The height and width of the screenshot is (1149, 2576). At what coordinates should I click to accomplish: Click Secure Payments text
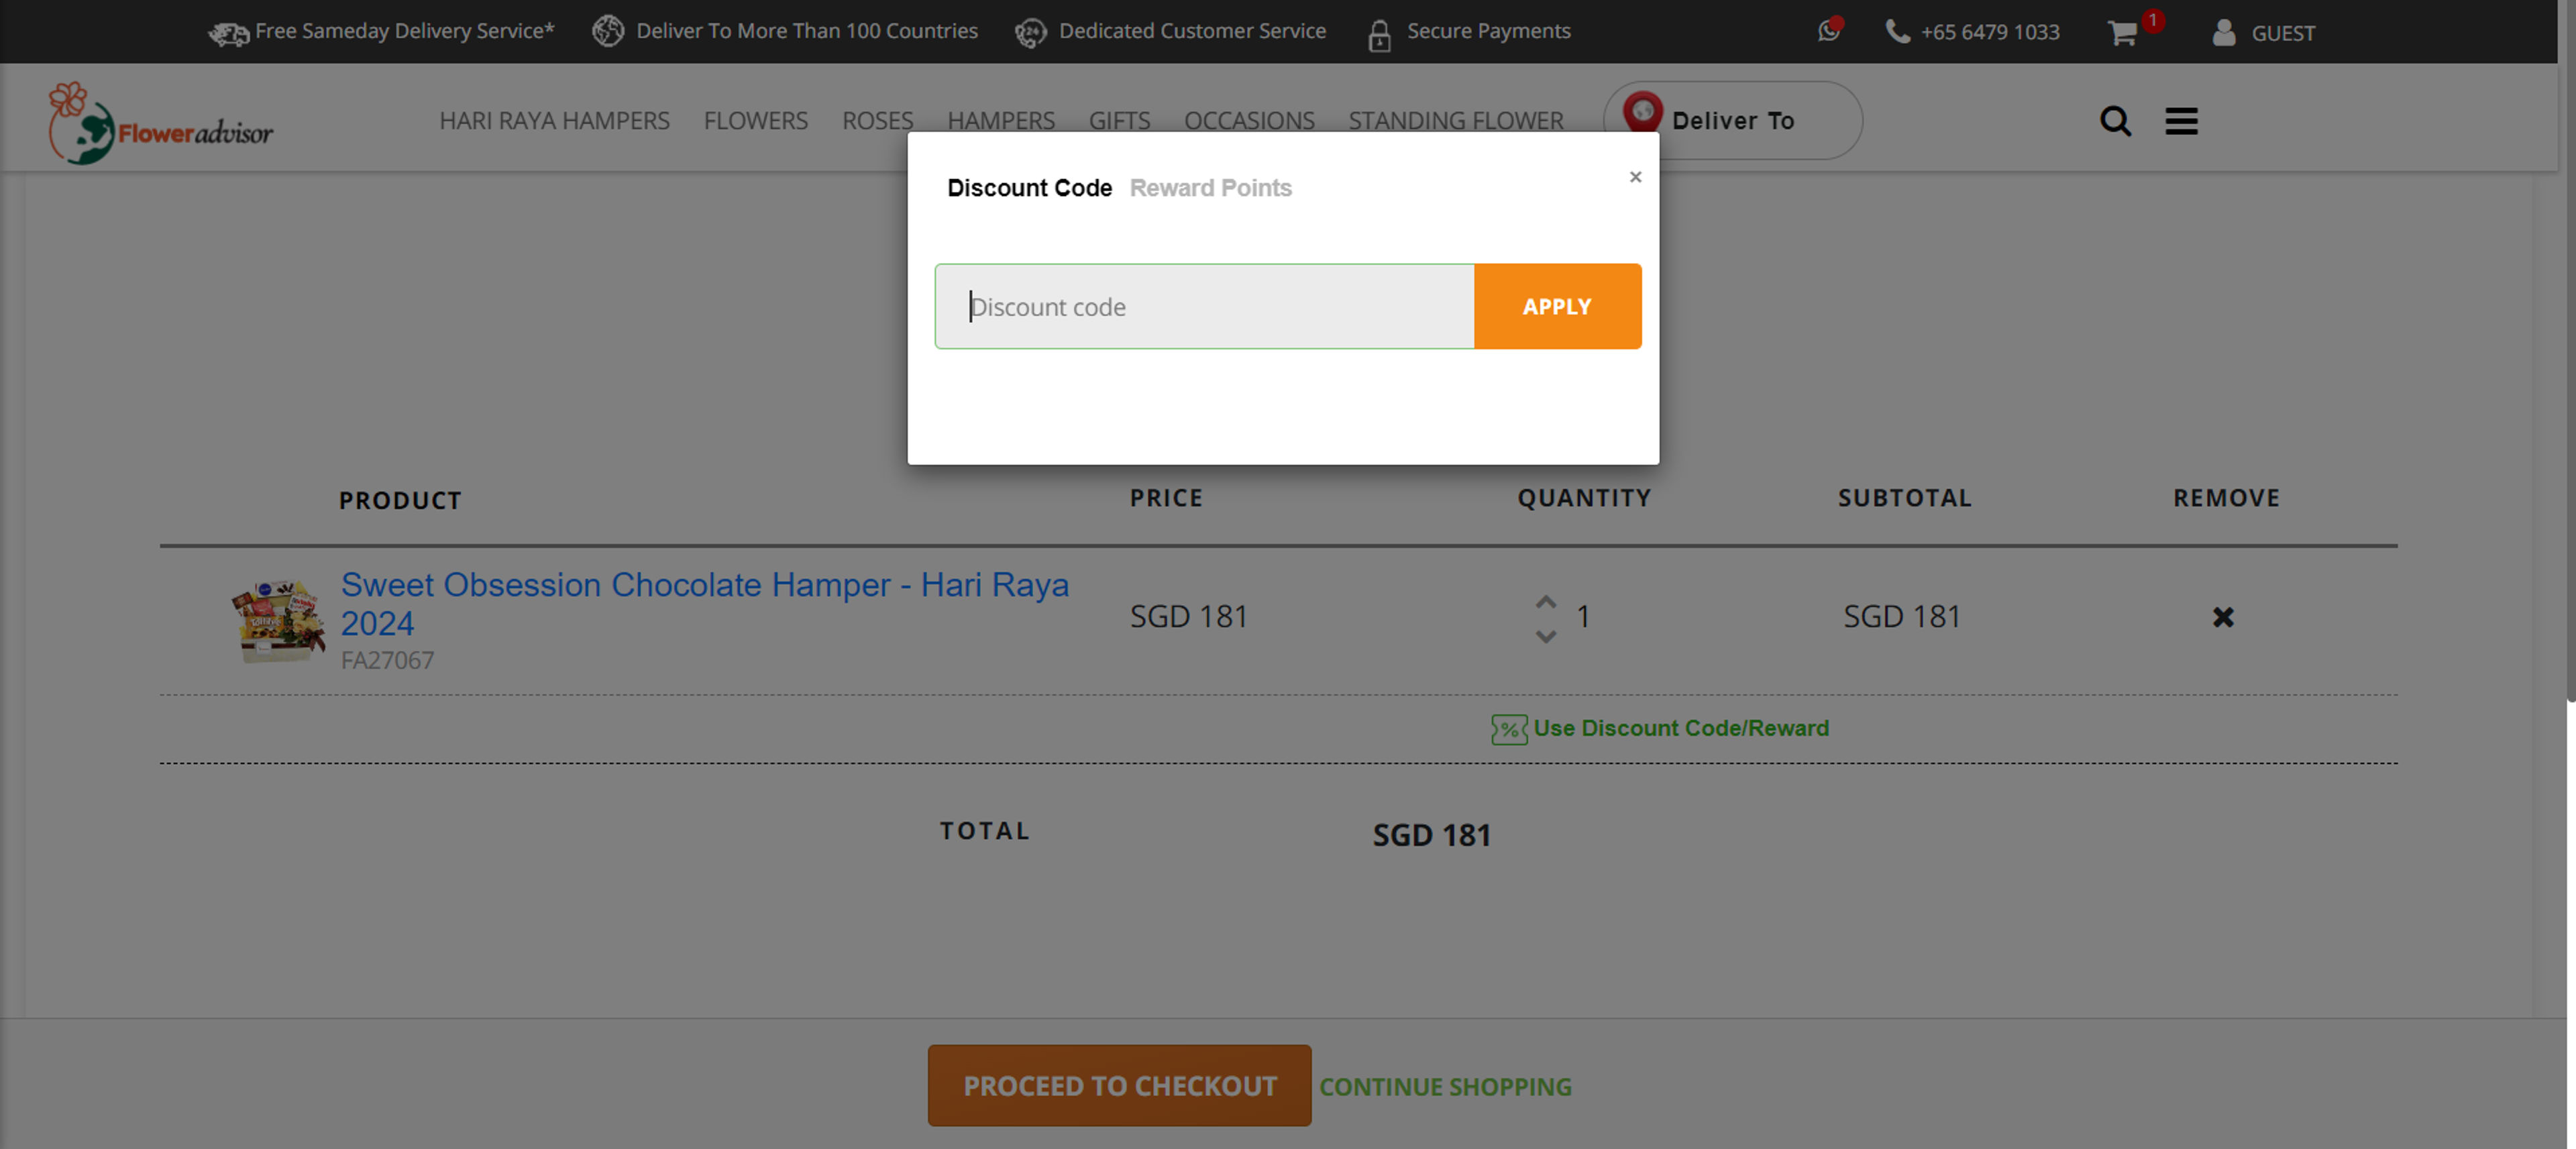tap(1488, 31)
